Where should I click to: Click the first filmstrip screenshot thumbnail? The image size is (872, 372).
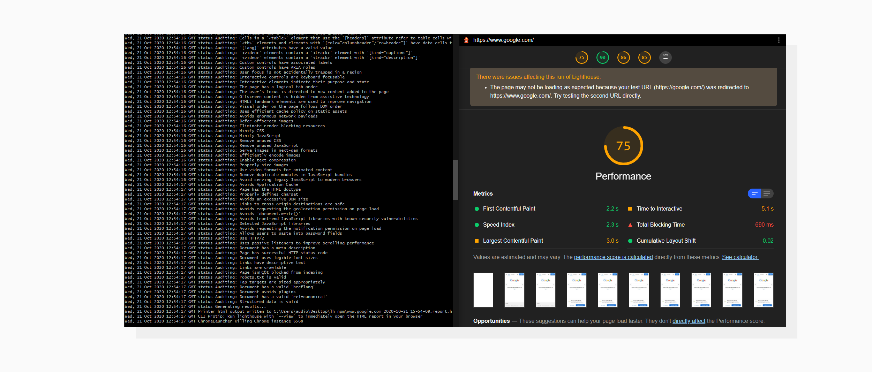tap(483, 290)
